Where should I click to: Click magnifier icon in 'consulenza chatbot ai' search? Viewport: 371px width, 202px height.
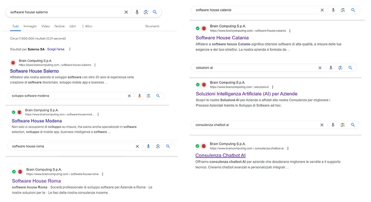(353, 125)
